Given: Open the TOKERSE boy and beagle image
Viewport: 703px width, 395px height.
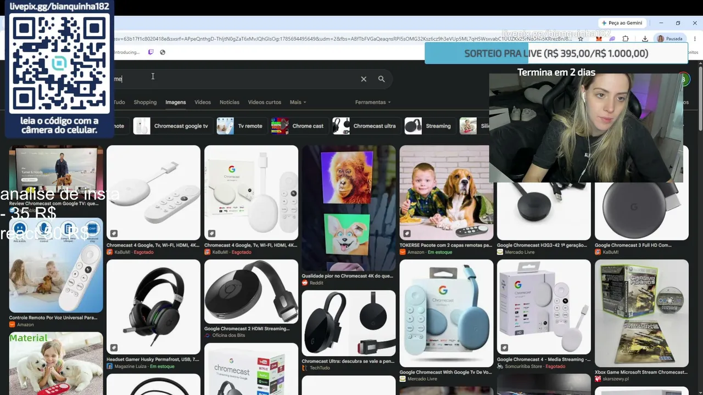Looking at the screenshot, I should click(447, 193).
